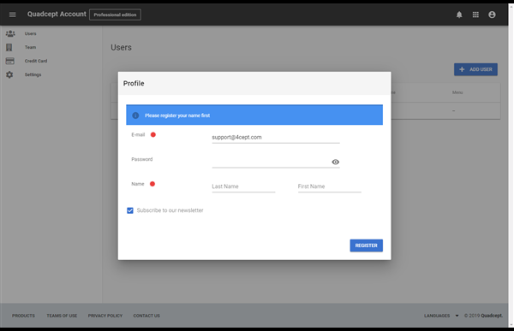514x331 pixels.
Task: Click the "Please register your name first" message
Action: [177, 115]
